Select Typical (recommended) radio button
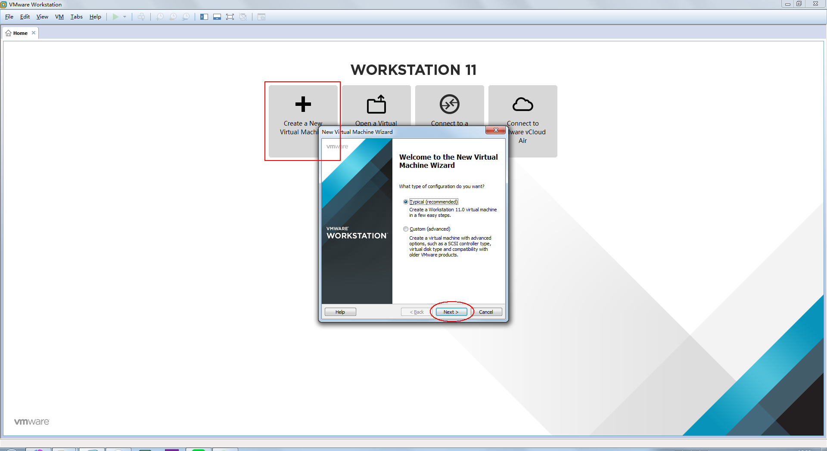 pos(406,202)
